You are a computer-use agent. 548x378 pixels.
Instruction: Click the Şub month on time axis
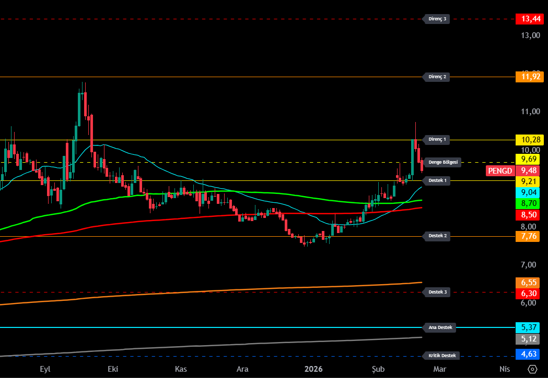(x=378, y=369)
